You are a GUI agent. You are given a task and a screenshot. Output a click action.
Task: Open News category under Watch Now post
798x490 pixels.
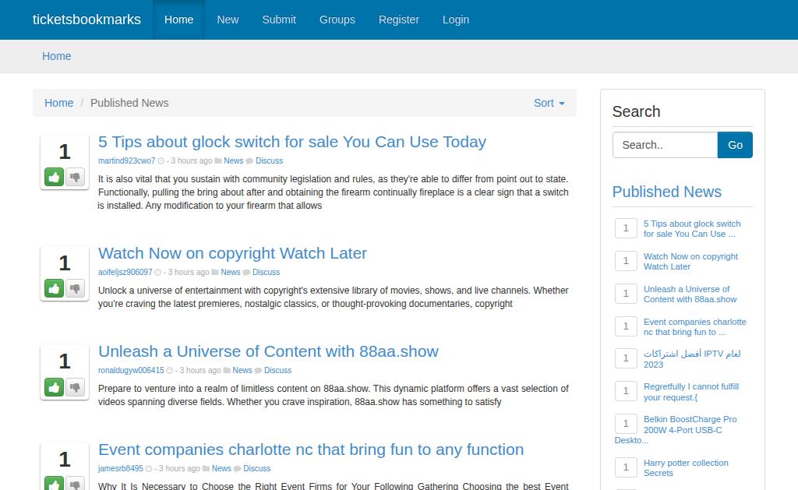[x=231, y=272]
